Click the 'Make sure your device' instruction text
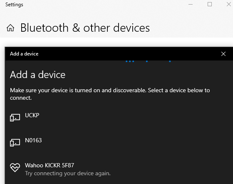 point(110,94)
